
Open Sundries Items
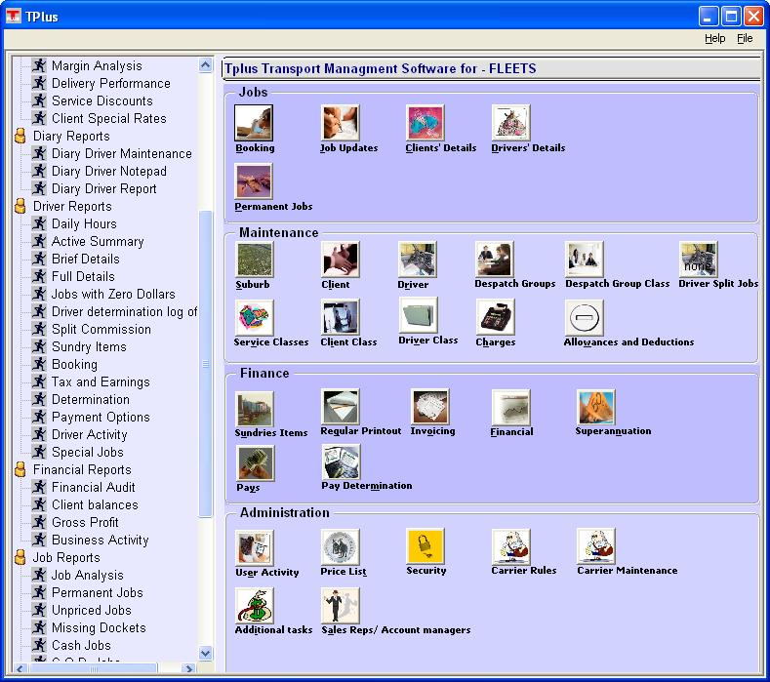(255, 409)
